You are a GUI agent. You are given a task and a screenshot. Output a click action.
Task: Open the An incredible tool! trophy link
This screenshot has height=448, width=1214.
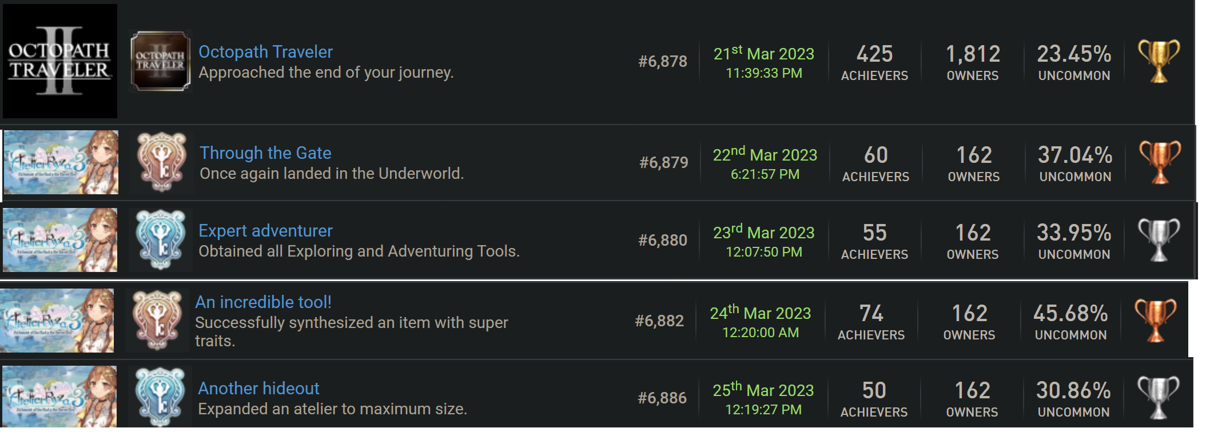click(263, 302)
